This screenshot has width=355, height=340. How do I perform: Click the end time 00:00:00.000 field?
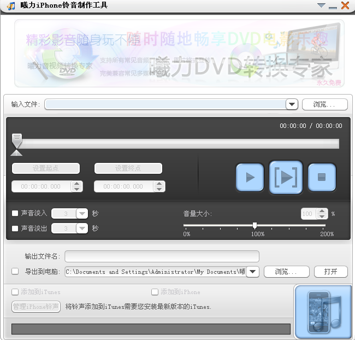[x=125, y=186]
